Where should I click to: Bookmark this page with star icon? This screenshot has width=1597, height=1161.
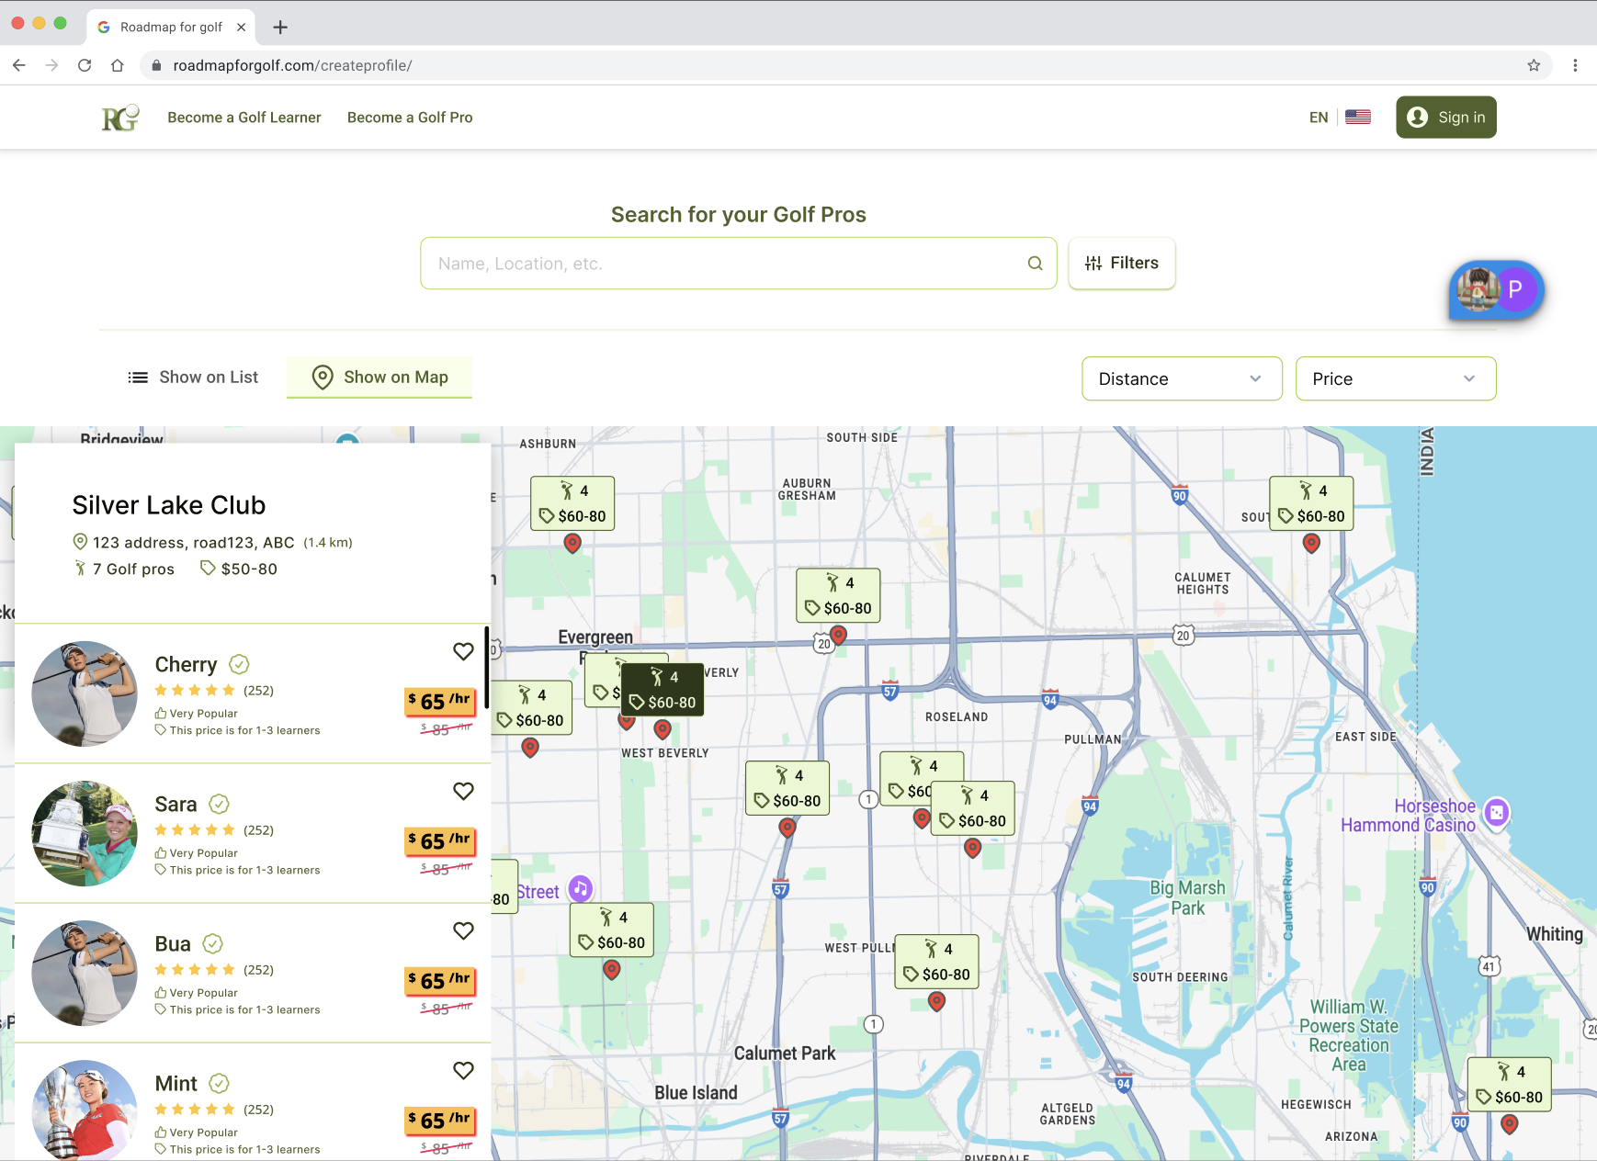tap(1534, 65)
